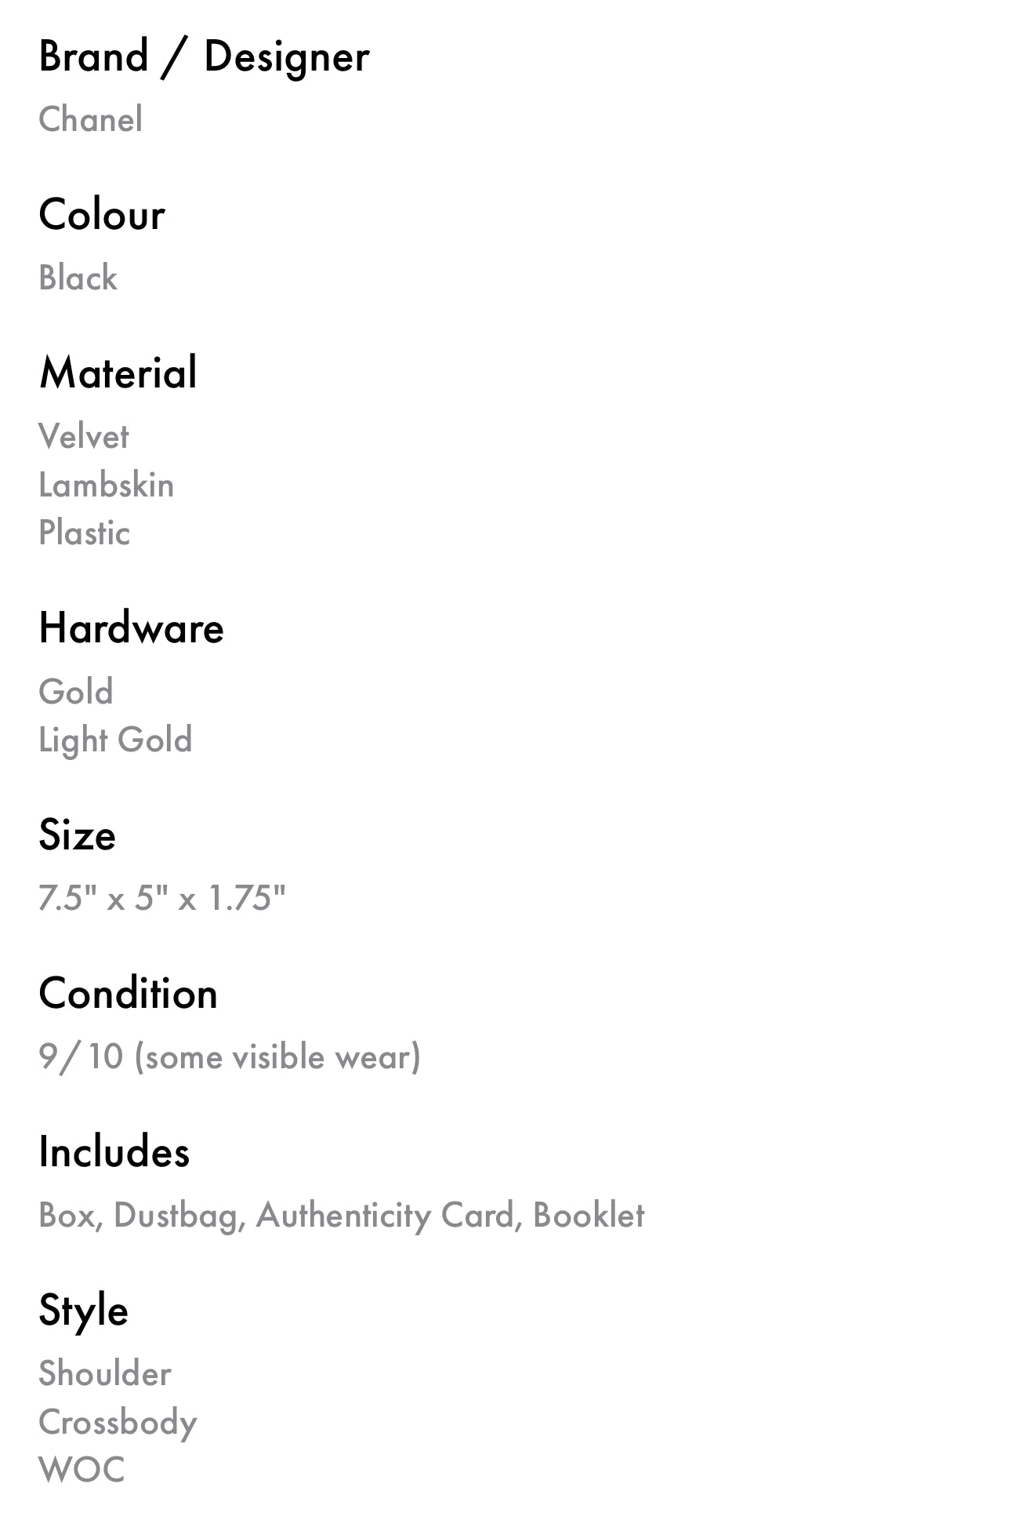
Task: Select the 'Crossbody' style entry
Action: tap(118, 1423)
